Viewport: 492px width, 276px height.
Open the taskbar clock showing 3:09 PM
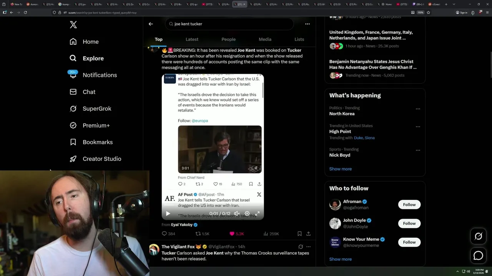point(479,271)
